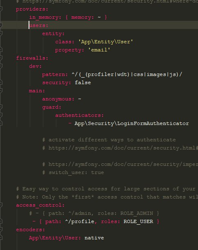198x250 pixels.
Task: Collapse the guard block fold marker
Action: (x=1, y=107)
